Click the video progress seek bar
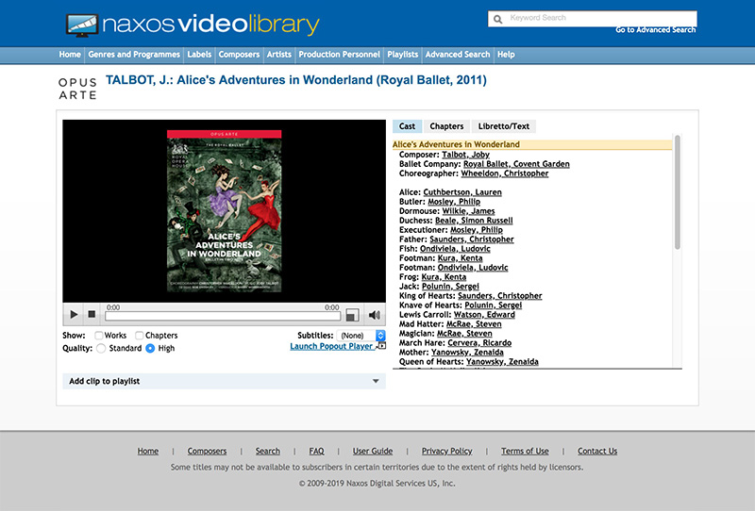Screen dimensions: 755x511 (x=222, y=315)
